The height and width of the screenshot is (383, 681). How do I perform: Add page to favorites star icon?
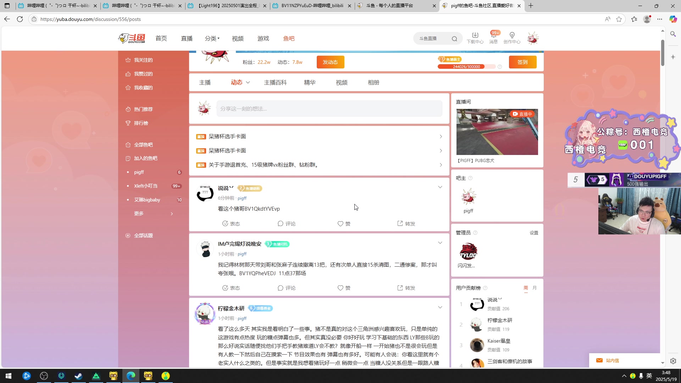[x=619, y=19]
